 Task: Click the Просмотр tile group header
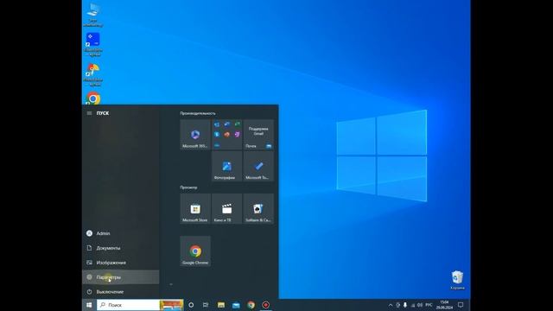click(x=188, y=187)
